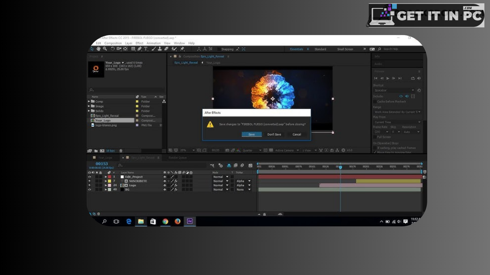Open Play From Current Time dropdown
This screenshot has height=275, width=490.
[x=397, y=122]
